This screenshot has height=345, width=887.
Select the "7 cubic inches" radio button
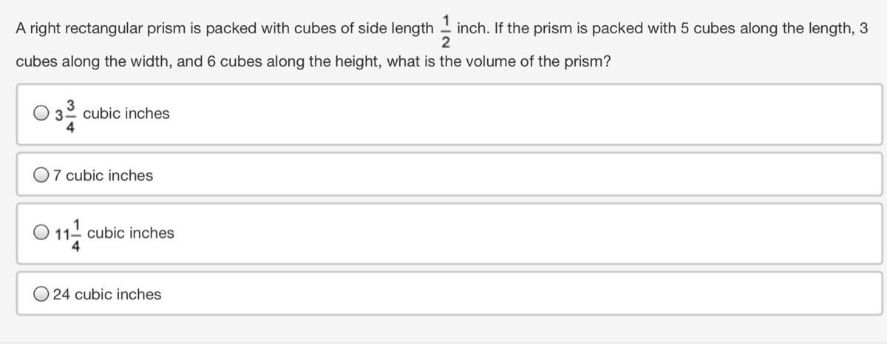[41, 176]
